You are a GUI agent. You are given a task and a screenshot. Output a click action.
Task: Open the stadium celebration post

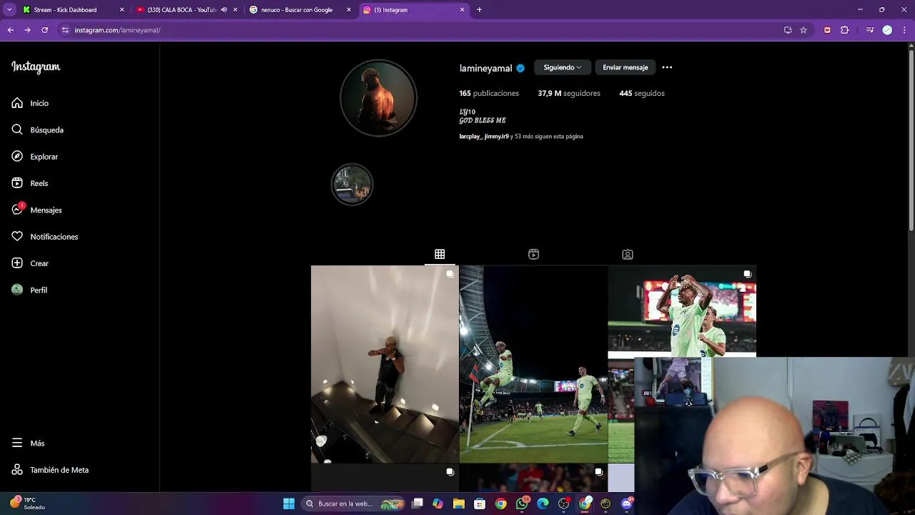click(533, 364)
